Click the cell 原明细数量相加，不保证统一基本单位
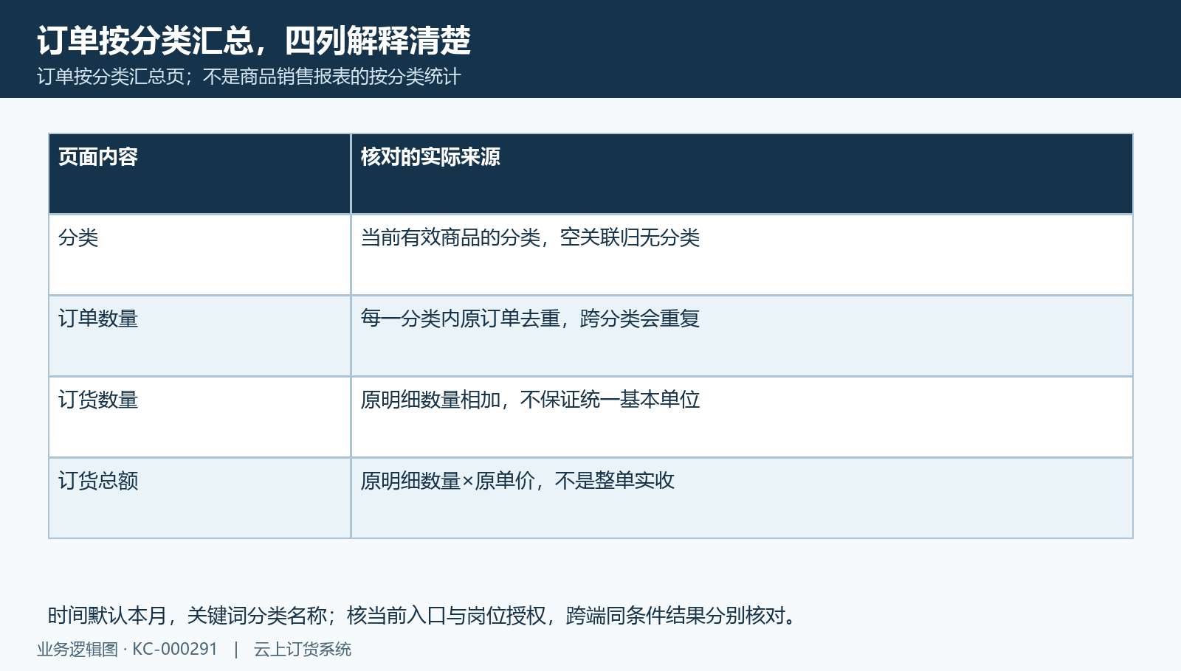Screen dimensions: 1181x671 tap(742, 417)
